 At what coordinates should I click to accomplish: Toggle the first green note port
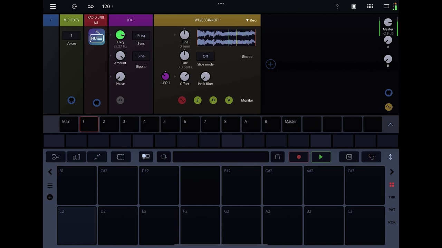tap(198, 100)
